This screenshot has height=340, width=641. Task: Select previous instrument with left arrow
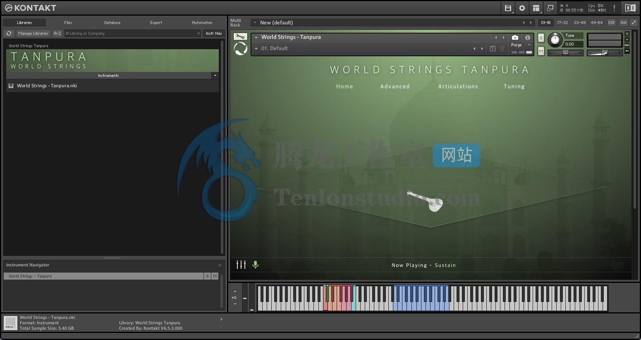pos(496,37)
